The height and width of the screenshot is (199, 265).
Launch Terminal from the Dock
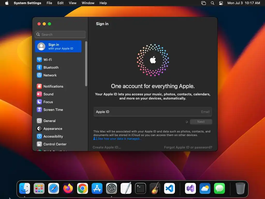[141, 188]
